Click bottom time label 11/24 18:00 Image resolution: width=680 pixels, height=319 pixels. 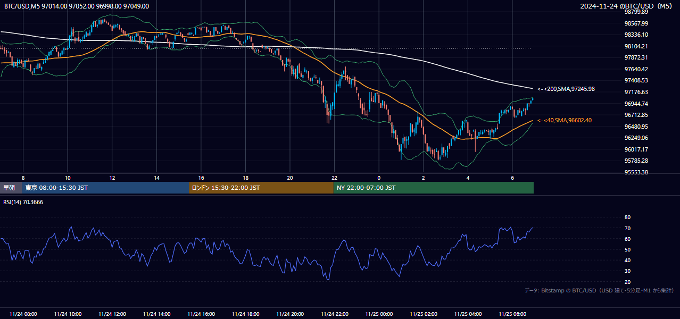(x=245, y=314)
